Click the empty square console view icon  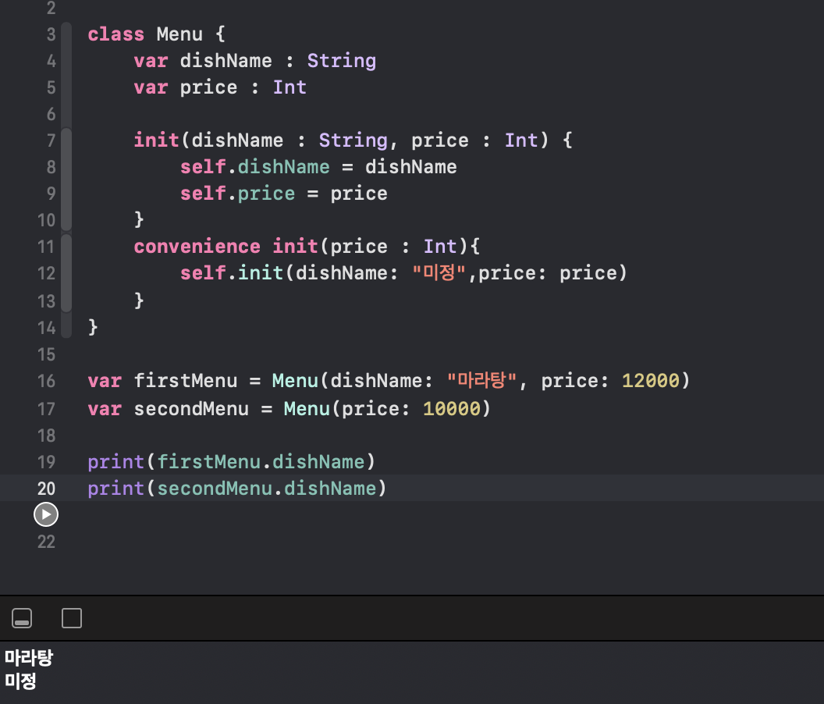72,618
